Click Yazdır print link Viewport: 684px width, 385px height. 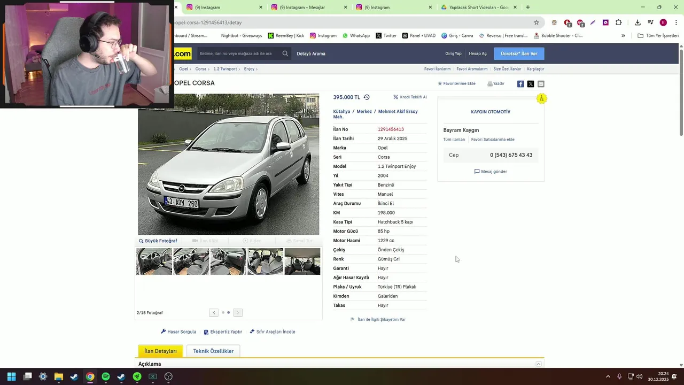(496, 83)
